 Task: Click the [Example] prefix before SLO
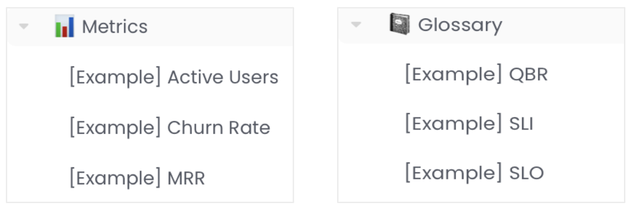pos(453,173)
